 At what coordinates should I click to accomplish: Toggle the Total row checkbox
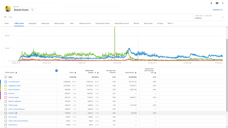click(6, 77)
